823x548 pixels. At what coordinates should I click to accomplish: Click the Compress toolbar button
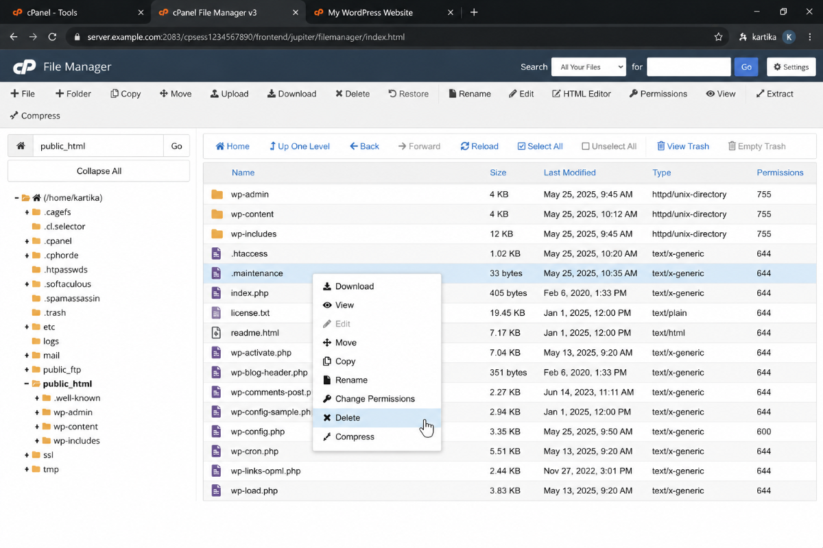[35, 116]
